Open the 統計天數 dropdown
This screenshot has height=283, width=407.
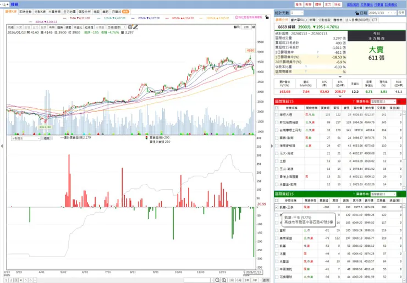(297, 13)
